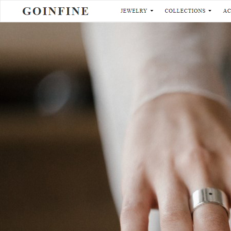Expand the caret arrow beside COLLECTIONS
231x231 pixels.
point(210,11)
